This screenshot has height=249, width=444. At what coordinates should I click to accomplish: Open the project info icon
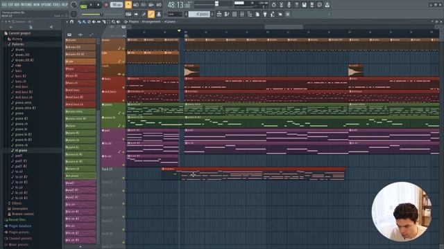point(319,5)
